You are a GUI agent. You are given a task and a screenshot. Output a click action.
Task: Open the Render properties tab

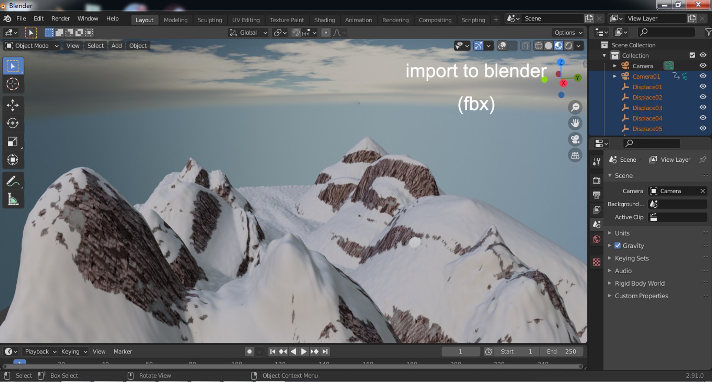point(597,180)
